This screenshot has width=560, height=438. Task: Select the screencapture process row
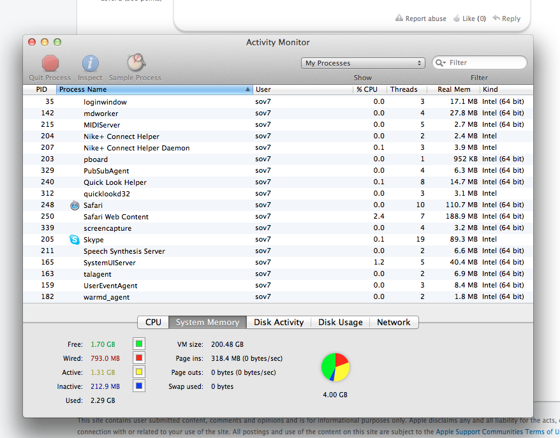[x=278, y=228]
